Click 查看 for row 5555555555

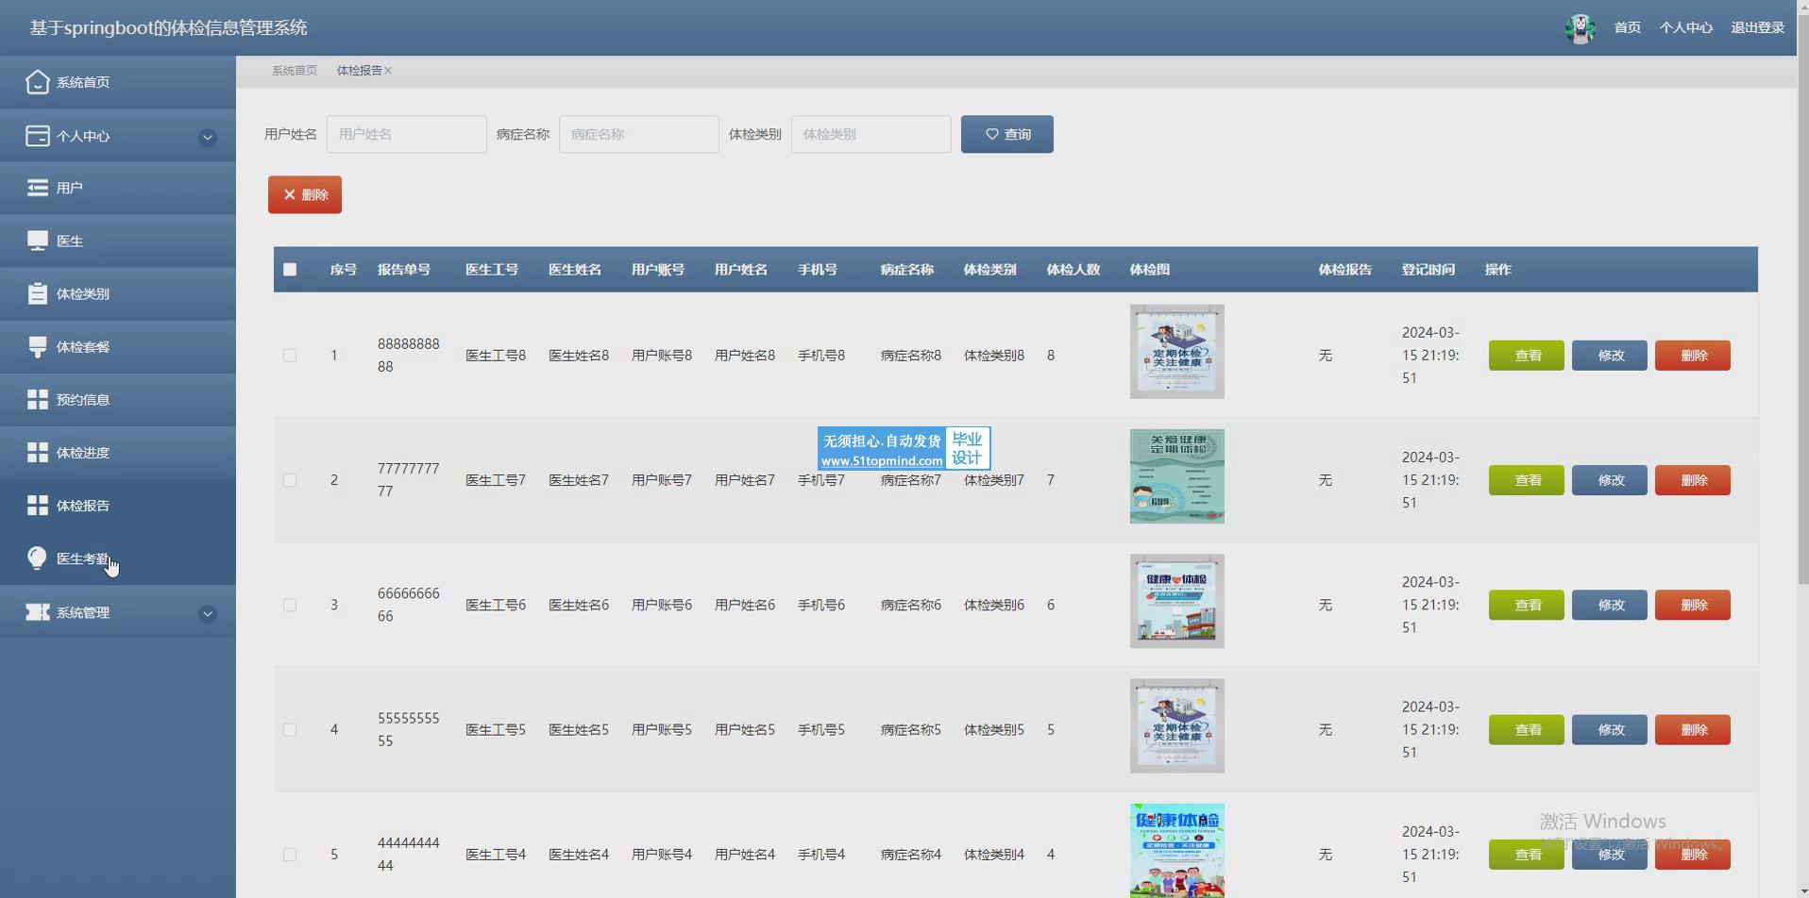coord(1527,730)
